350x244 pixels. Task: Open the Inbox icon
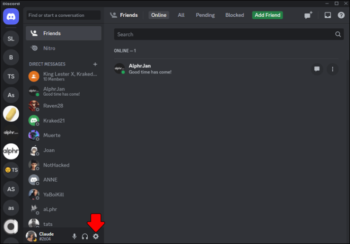(328, 15)
